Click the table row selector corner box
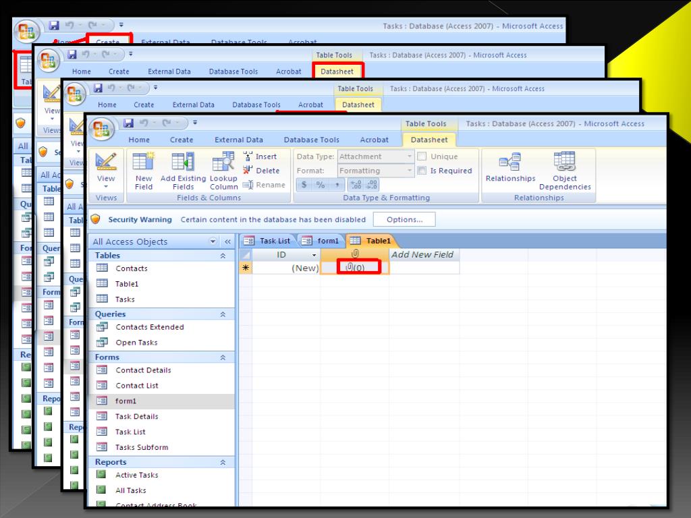This screenshot has height=518, width=691. pyautogui.click(x=246, y=254)
